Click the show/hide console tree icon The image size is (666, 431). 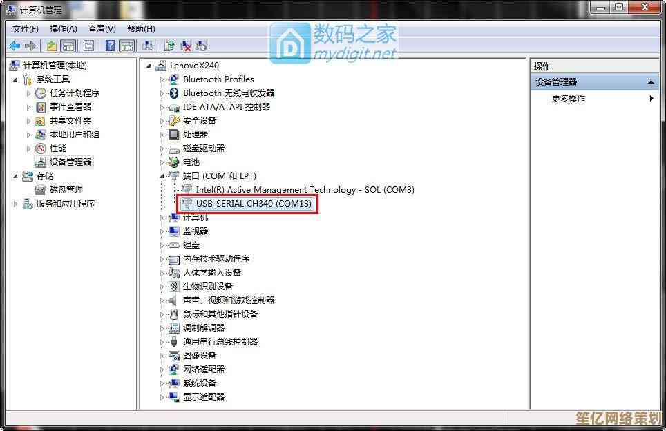(x=68, y=46)
